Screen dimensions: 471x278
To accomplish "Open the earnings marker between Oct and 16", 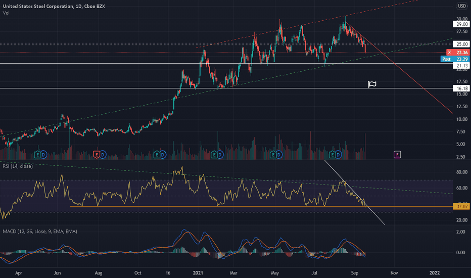I will [x=157, y=155].
